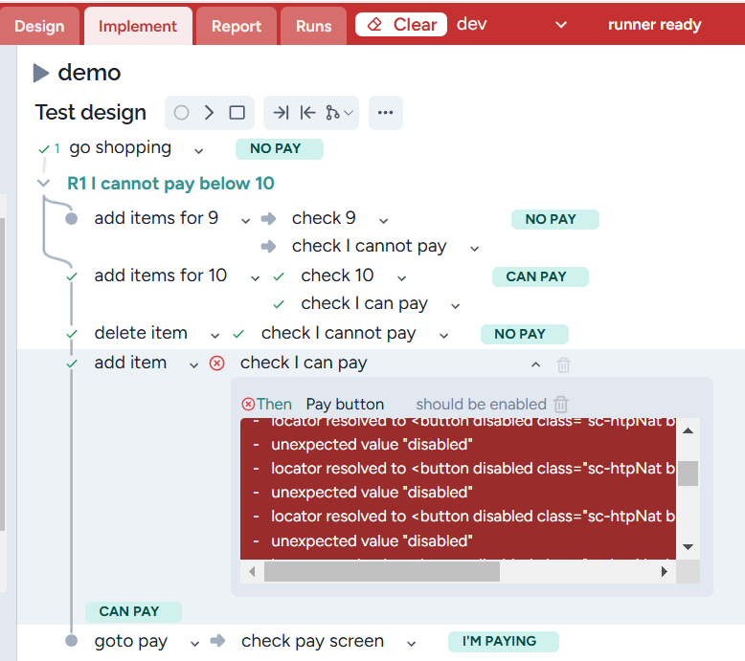Click the square stop icon in toolbar

[x=237, y=113]
